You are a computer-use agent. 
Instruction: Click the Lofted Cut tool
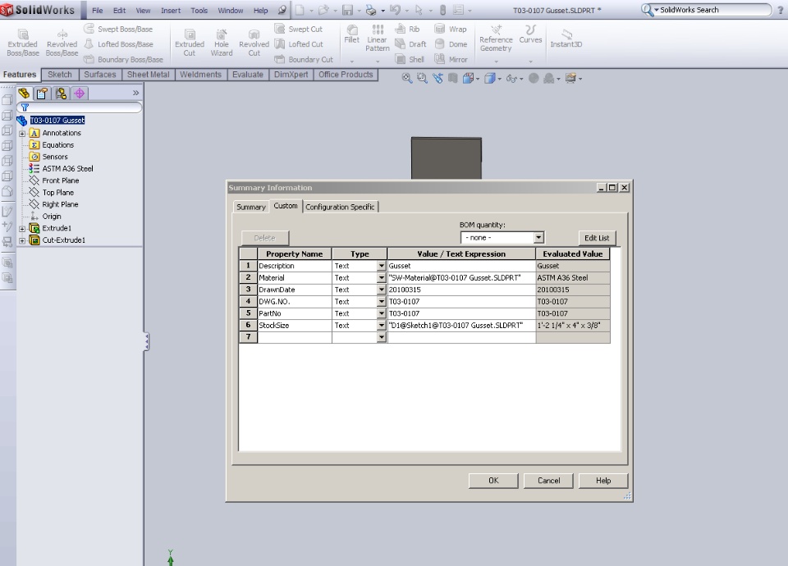[299, 44]
